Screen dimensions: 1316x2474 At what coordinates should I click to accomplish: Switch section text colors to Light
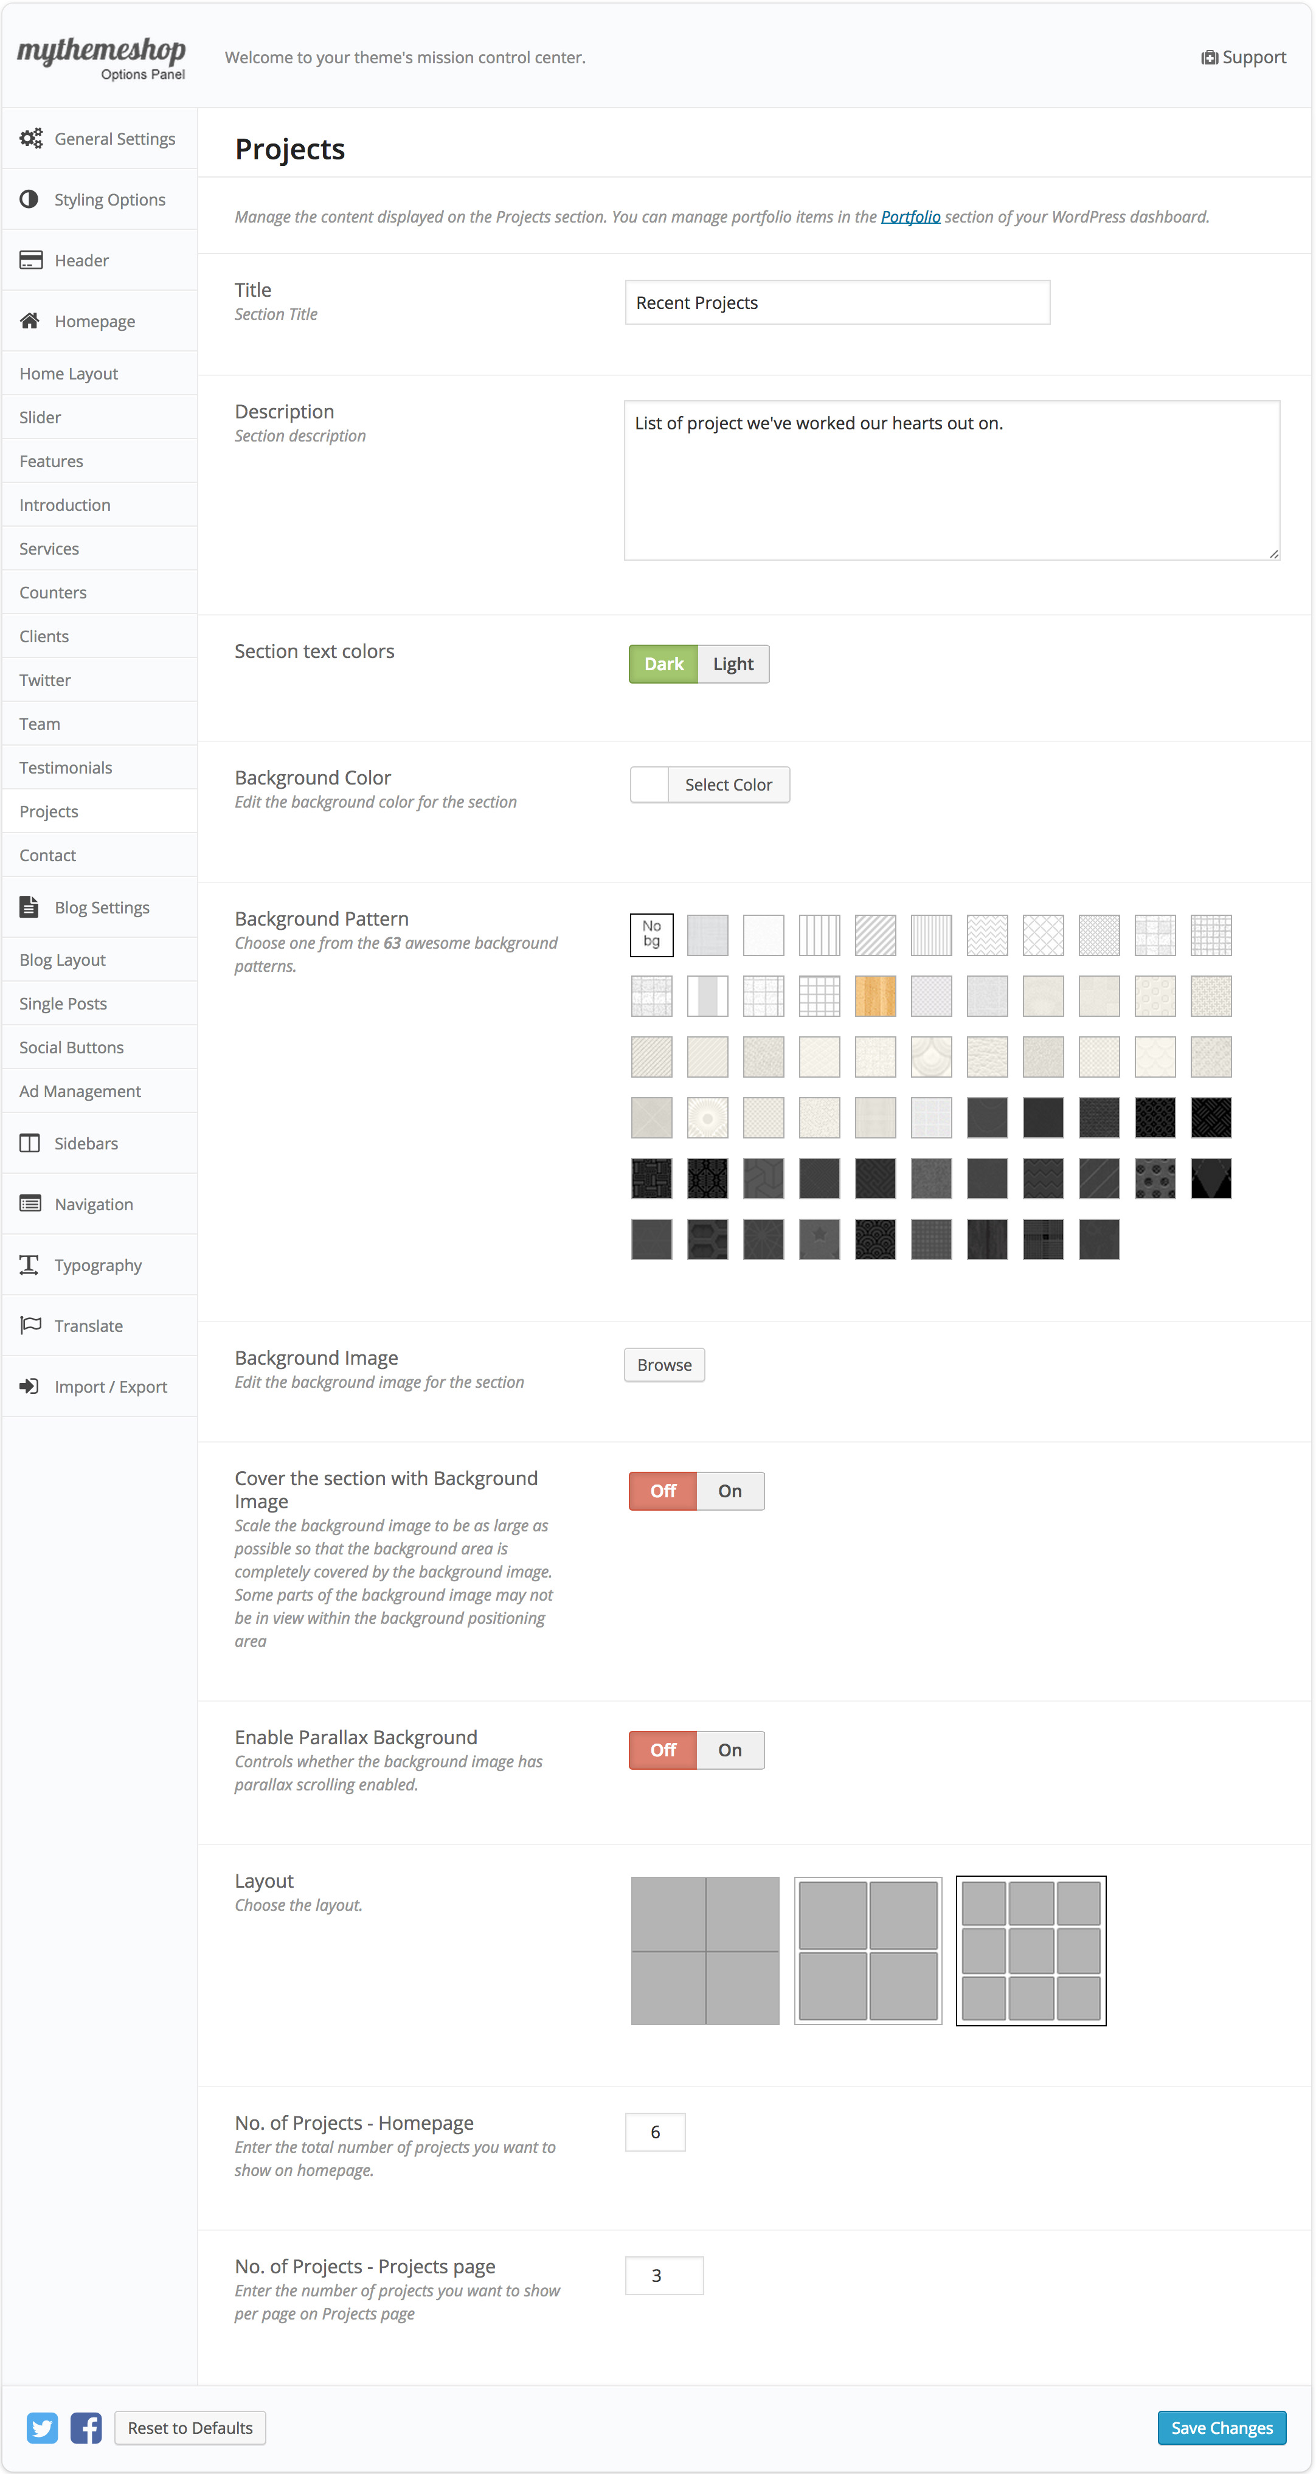tap(733, 664)
